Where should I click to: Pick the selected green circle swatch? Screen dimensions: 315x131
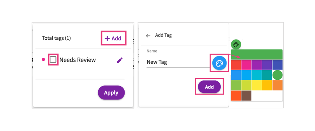pyautogui.click(x=277, y=75)
